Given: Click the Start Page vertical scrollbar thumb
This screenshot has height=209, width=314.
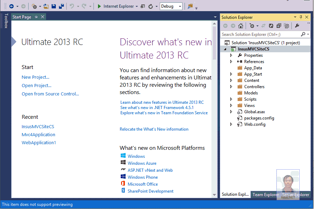Looking at the screenshot, I should tap(214, 44).
